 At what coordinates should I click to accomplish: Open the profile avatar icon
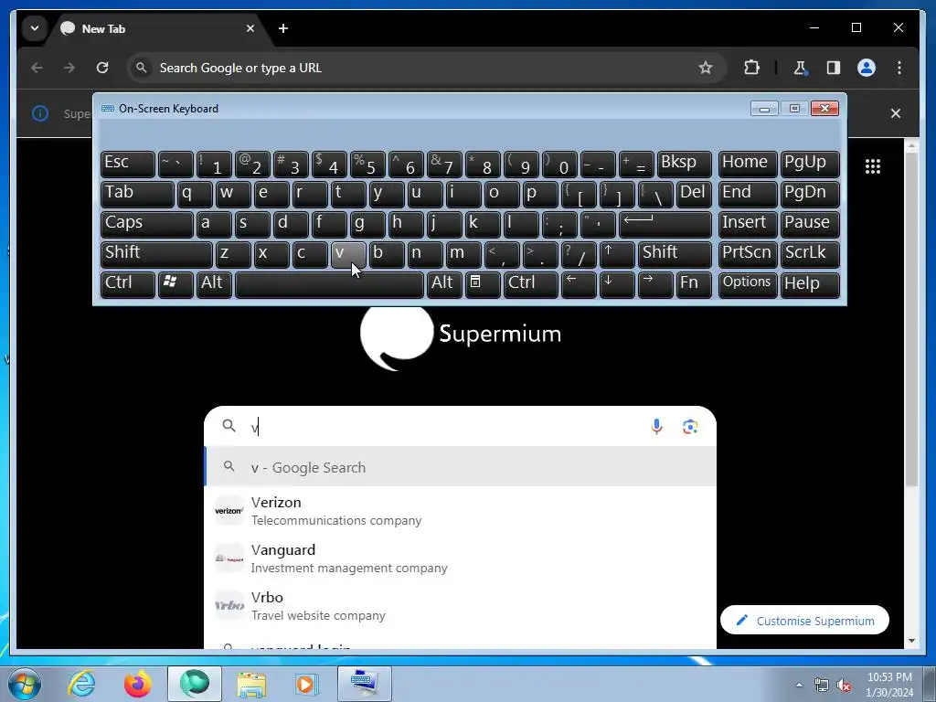pos(867,68)
